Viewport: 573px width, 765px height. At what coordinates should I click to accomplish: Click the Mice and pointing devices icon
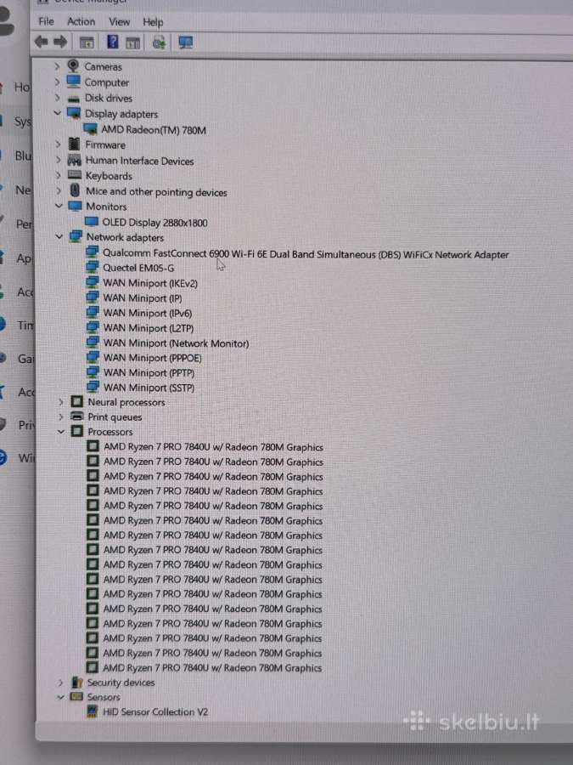click(x=75, y=190)
